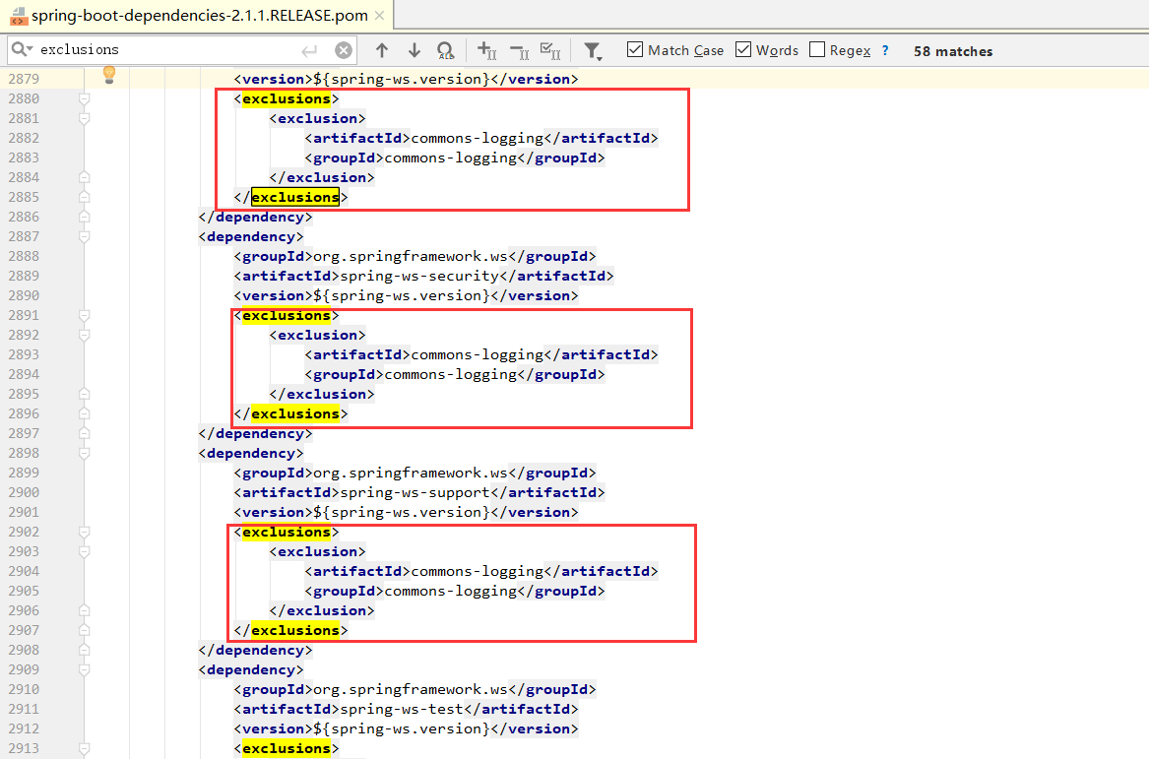Uncheck the Words checkbox
The height and width of the screenshot is (759, 1149).
(743, 49)
